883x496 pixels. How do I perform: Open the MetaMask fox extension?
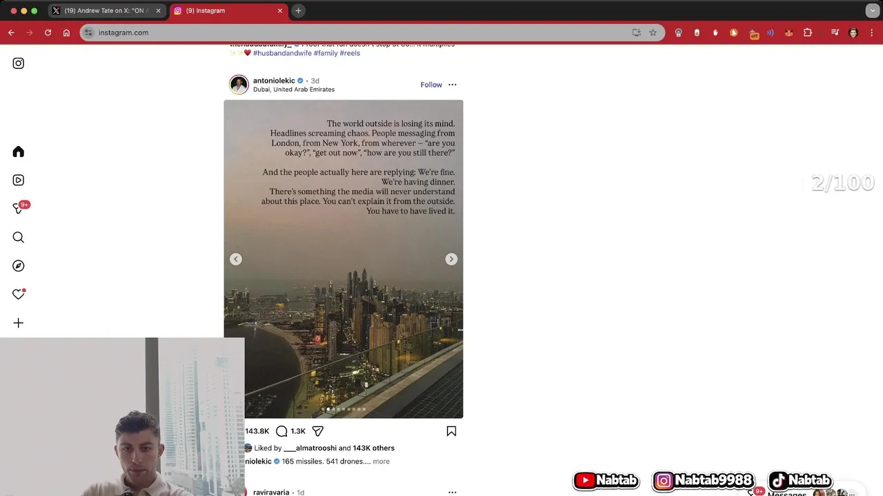pyautogui.click(x=789, y=32)
